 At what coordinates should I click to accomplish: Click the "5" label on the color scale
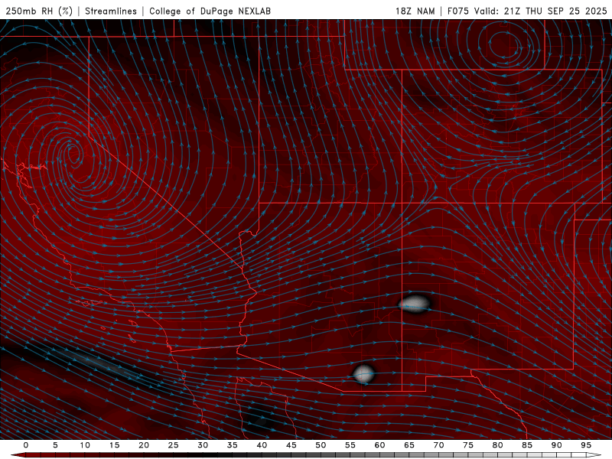point(55,445)
